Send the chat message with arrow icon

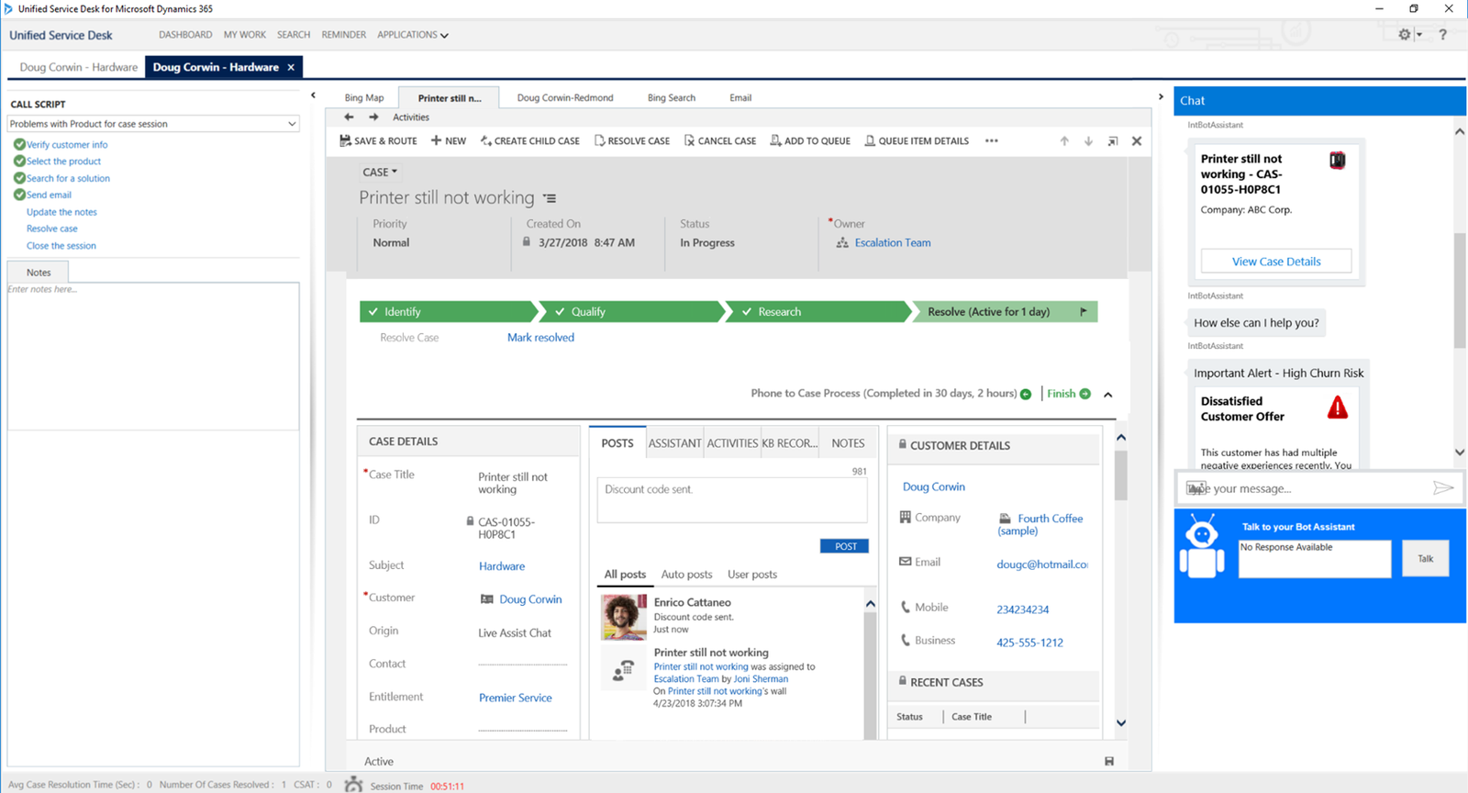(1443, 488)
